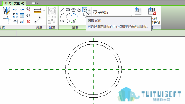Select the Tangent End Arc tool
The width and height of the screenshot is (185, 104).
pos(73,15)
